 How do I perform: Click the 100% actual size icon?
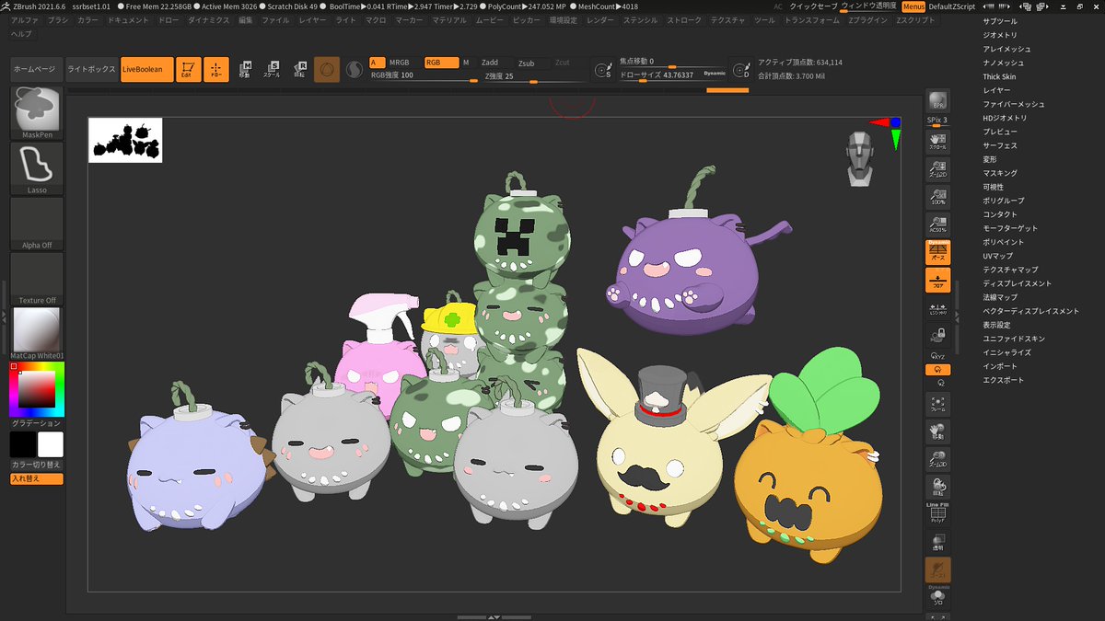[x=937, y=195]
